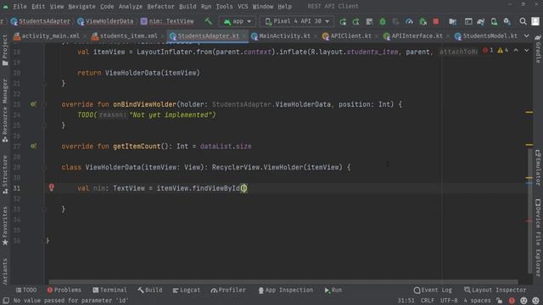Click the Search Everywhere magnifier icon
The height and width of the screenshot is (305, 543).
[x=523, y=21]
